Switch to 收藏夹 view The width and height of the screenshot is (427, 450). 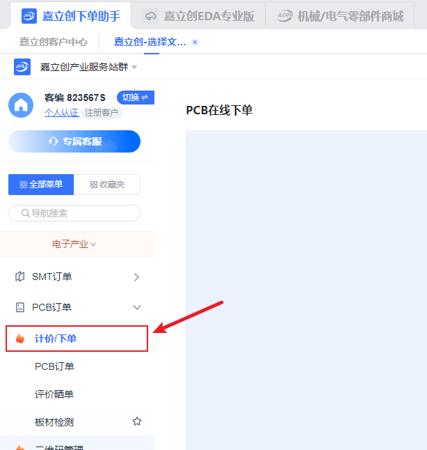tap(107, 185)
